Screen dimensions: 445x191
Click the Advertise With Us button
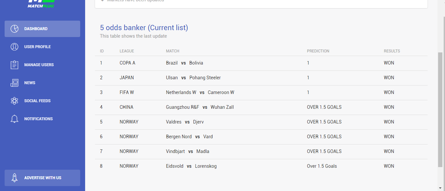coord(42,178)
